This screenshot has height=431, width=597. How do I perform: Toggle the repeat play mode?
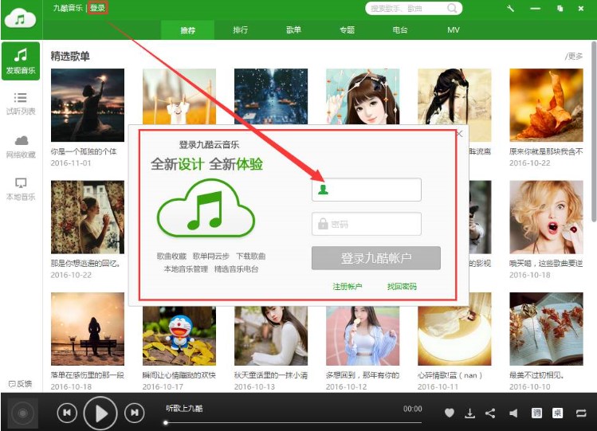[x=581, y=413]
